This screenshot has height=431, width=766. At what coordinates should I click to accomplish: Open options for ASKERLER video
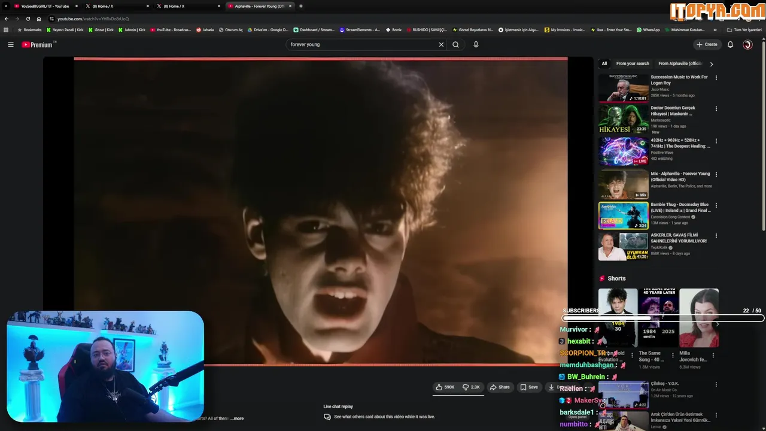716,236
